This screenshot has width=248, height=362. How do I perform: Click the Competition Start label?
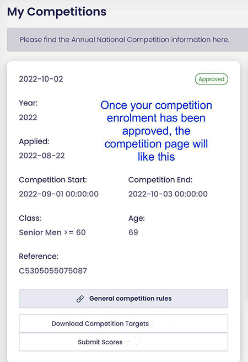[x=53, y=180]
